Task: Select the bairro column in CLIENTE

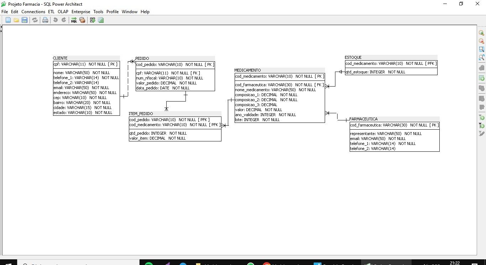Action: 82,103
